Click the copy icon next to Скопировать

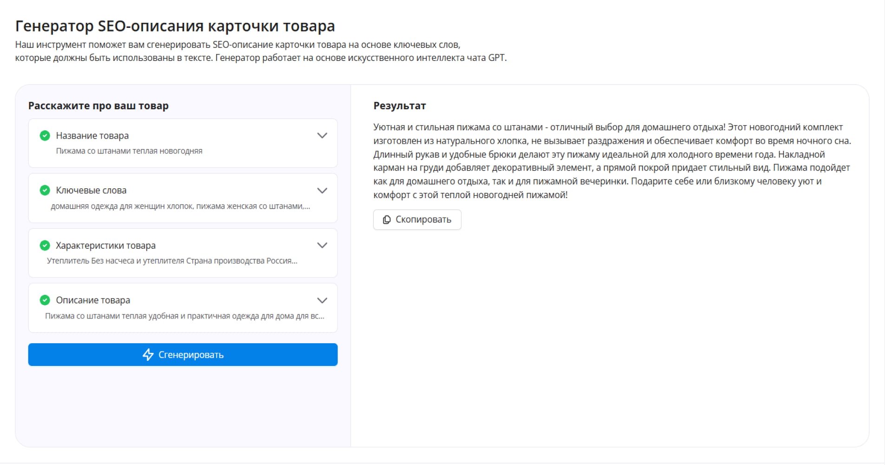(x=386, y=219)
